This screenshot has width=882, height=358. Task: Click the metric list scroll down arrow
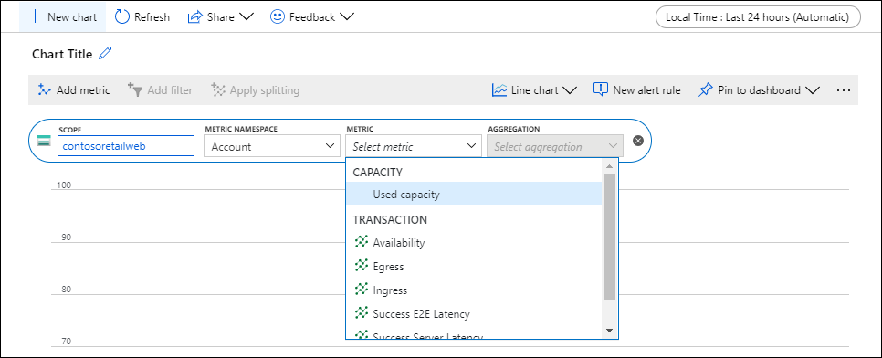point(609,330)
